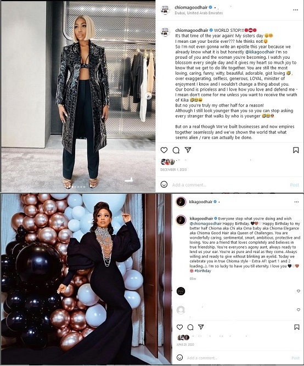Click the #birthday hashtag
Screen dimensions: 304x366
202,271
